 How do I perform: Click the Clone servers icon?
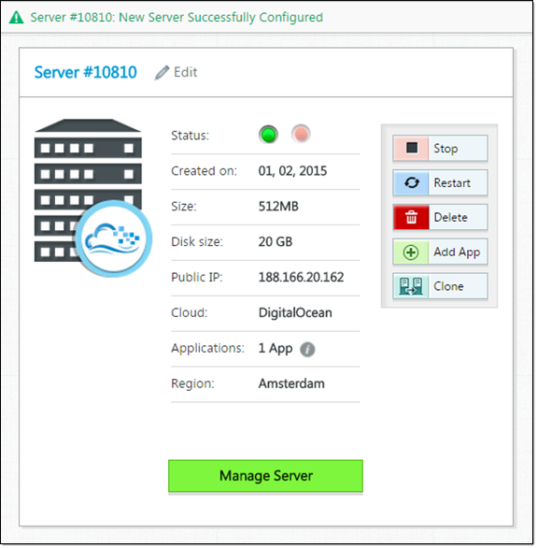pos(412,287)
